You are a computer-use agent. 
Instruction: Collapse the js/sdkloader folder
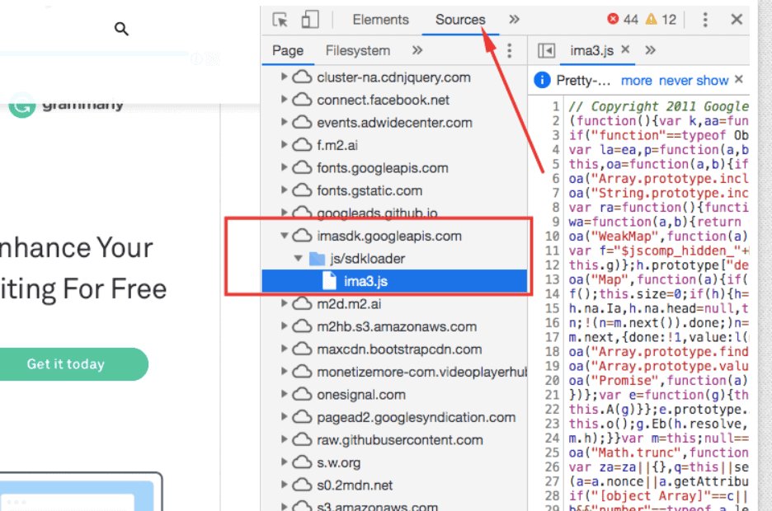(299, 259)
